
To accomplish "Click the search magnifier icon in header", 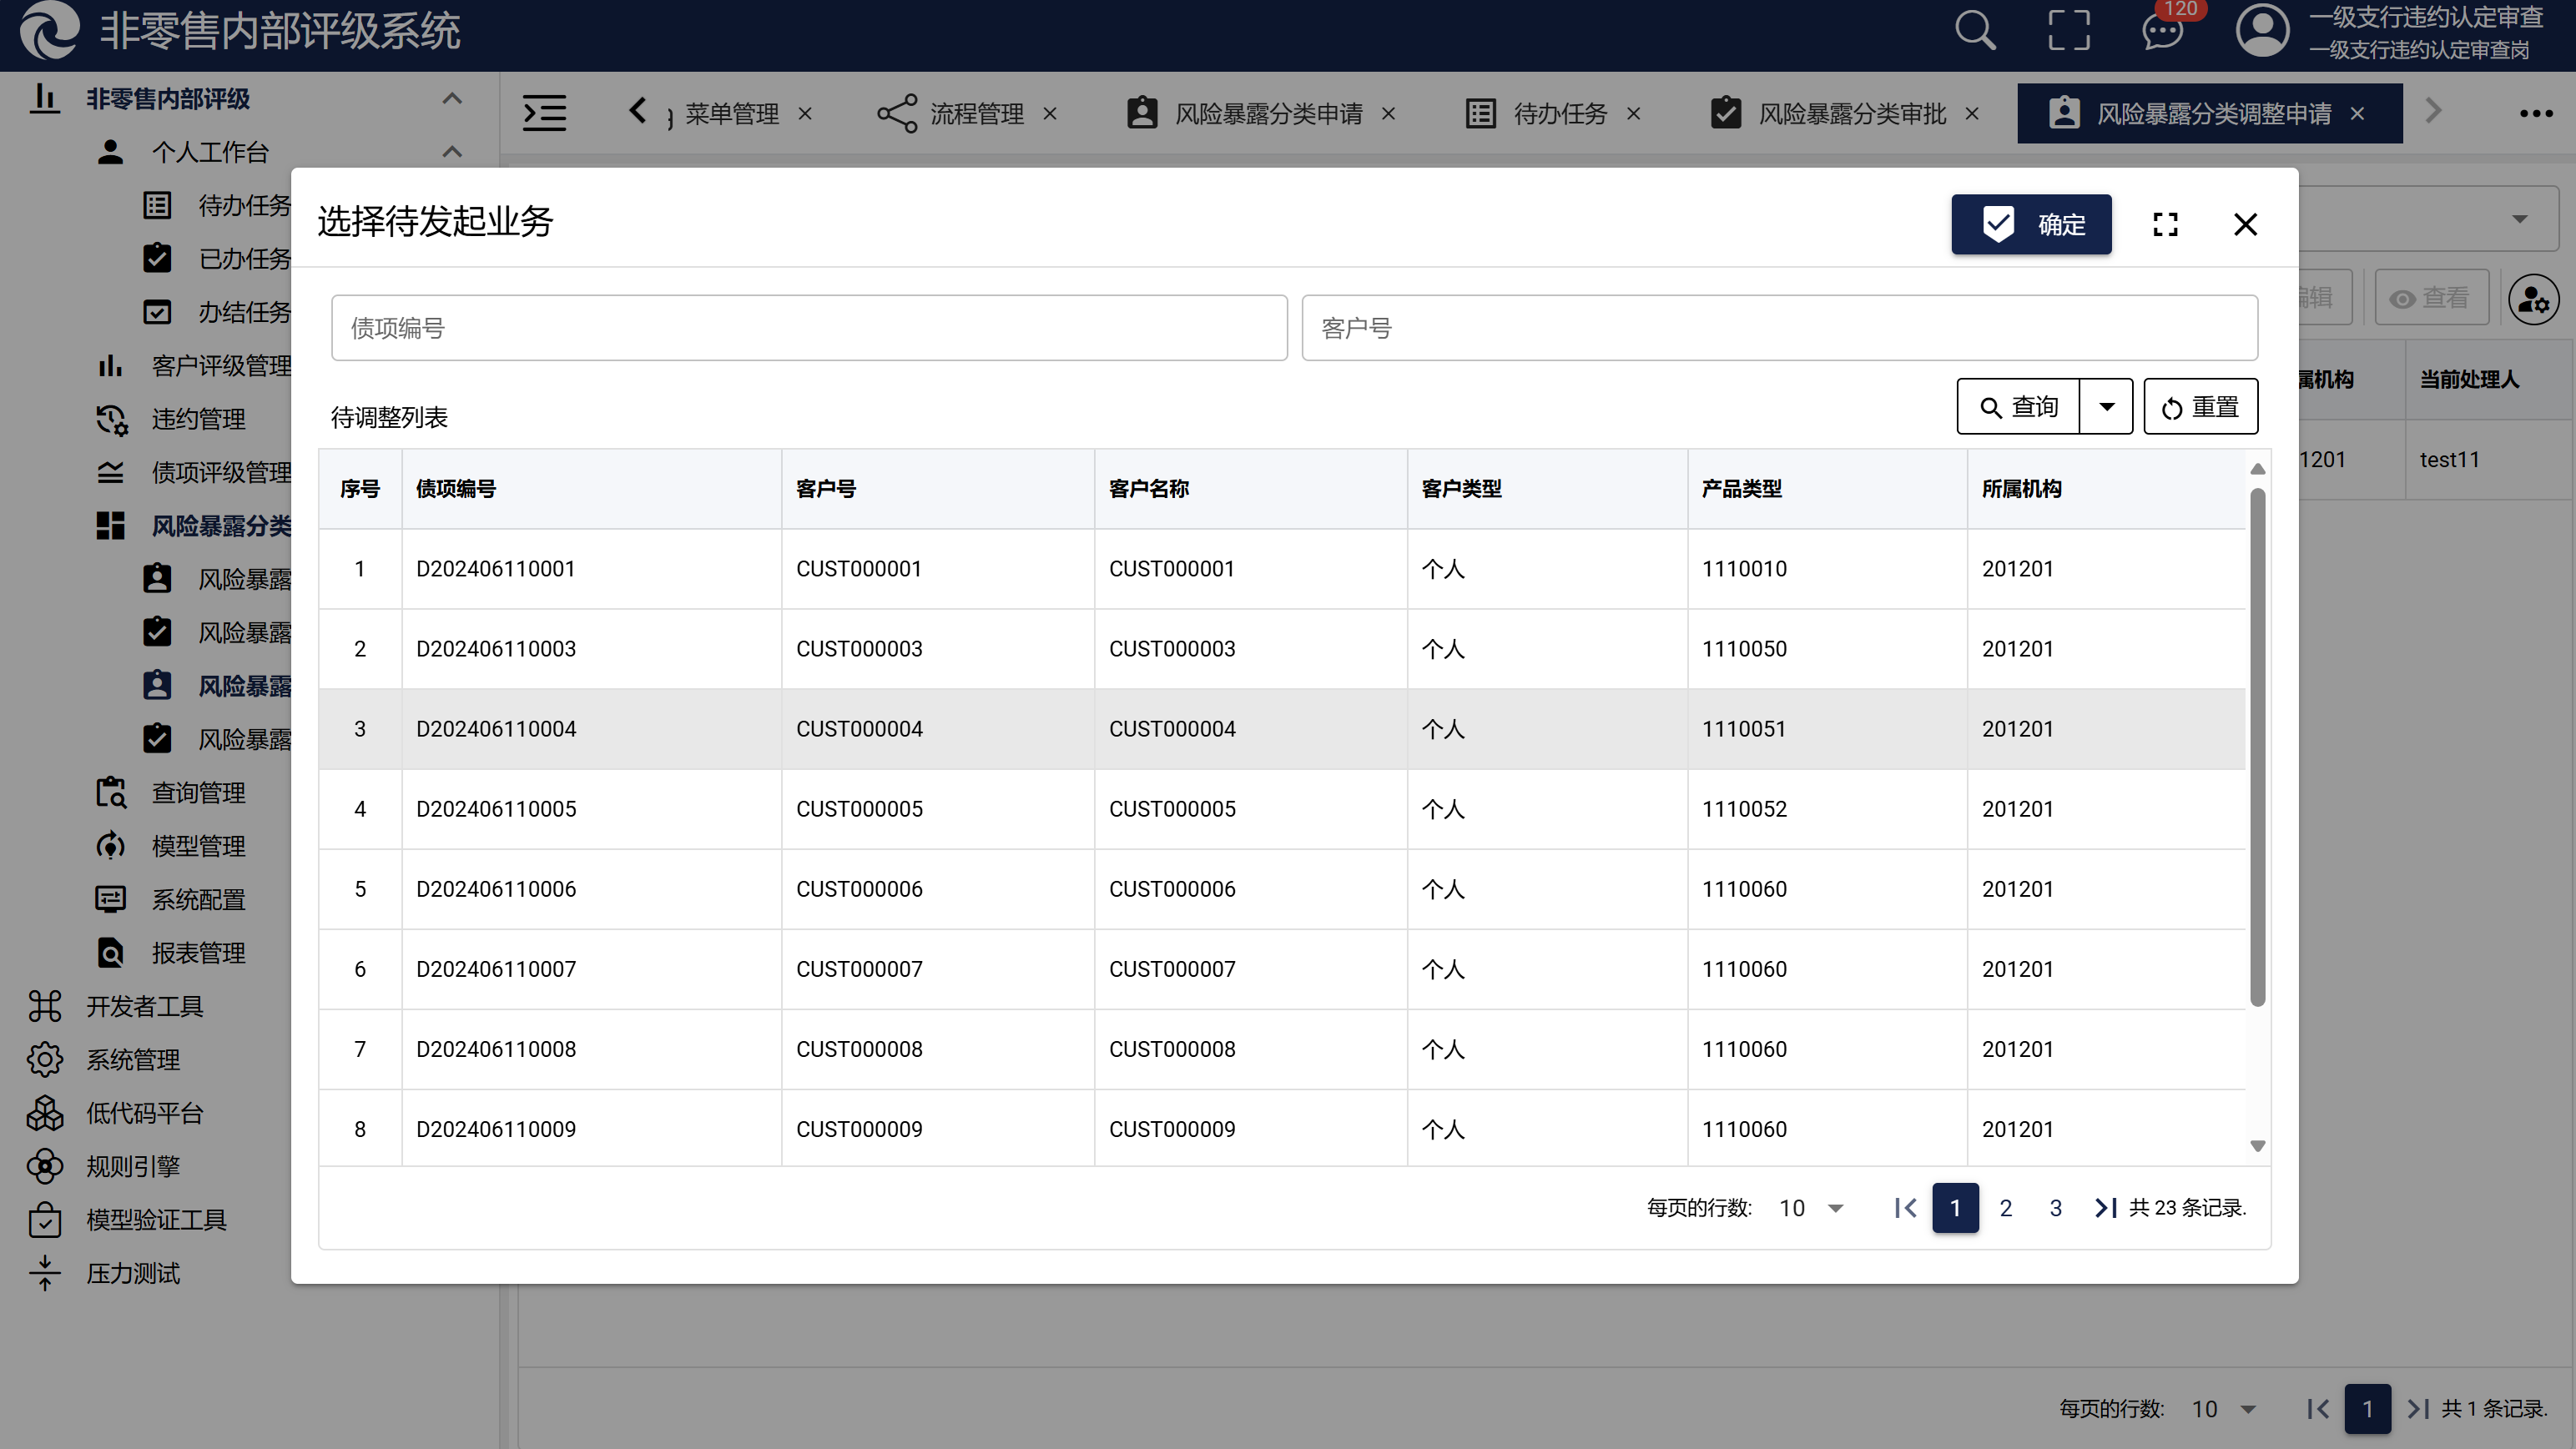I will (x=1975, y=30).
